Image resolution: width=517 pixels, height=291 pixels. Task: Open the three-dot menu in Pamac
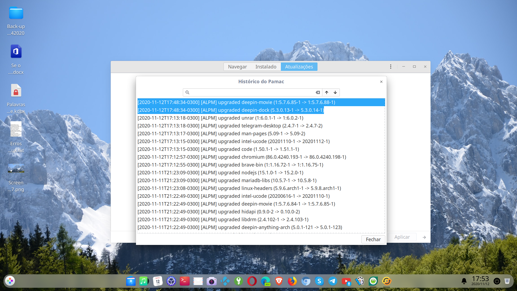[391, 67]
